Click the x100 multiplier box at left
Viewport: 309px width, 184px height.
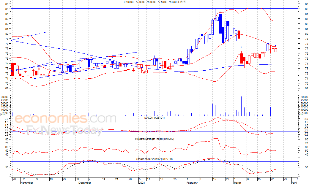pos(3,114)
